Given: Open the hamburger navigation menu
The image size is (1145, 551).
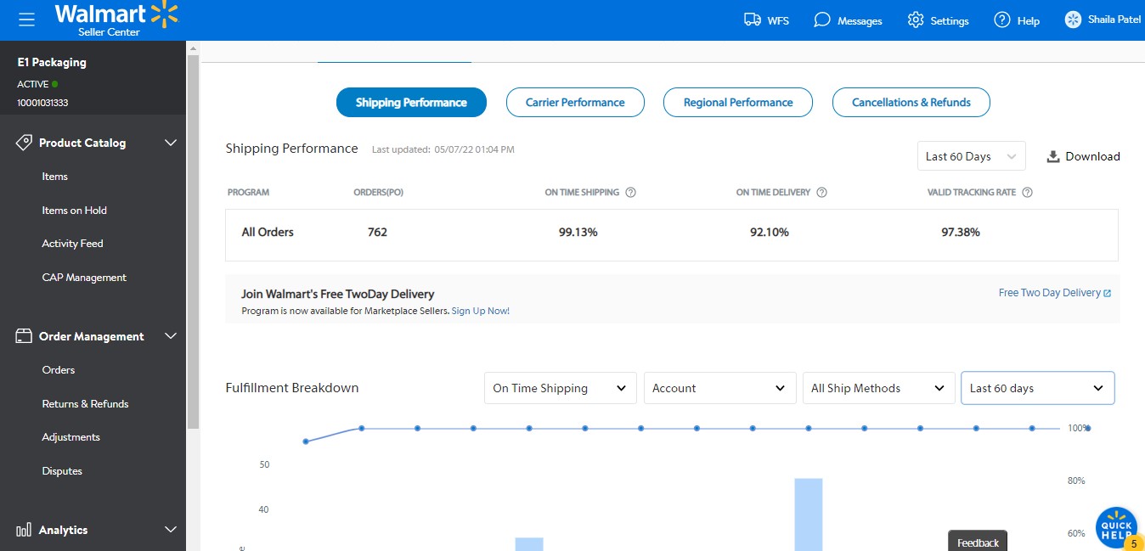Looking at the screenshot, I should pyautogui.click(x=26, y=20).
